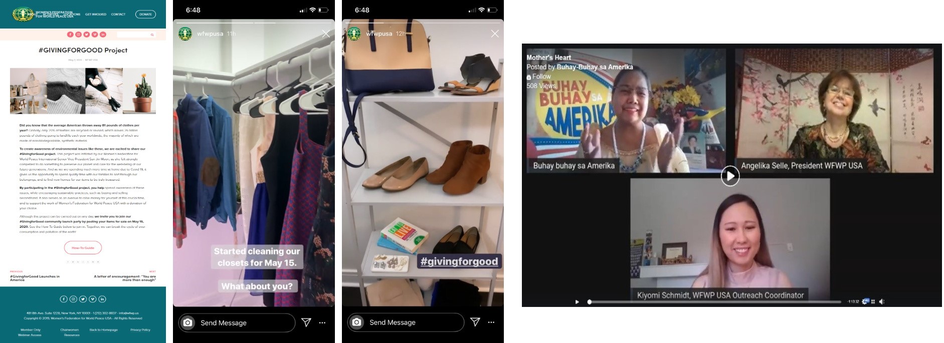Play the video using the center play button
944x343 pixels.
pyautogui.click(x=730, y=176)
